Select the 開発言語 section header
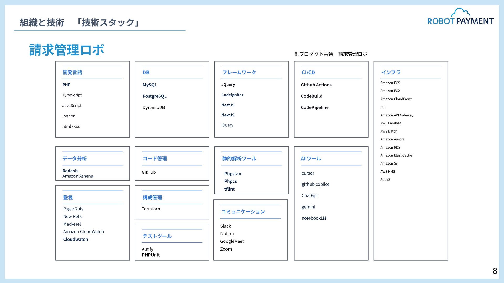Image resolution: width=504 pixels, height=283 pixels. [72, 73]
